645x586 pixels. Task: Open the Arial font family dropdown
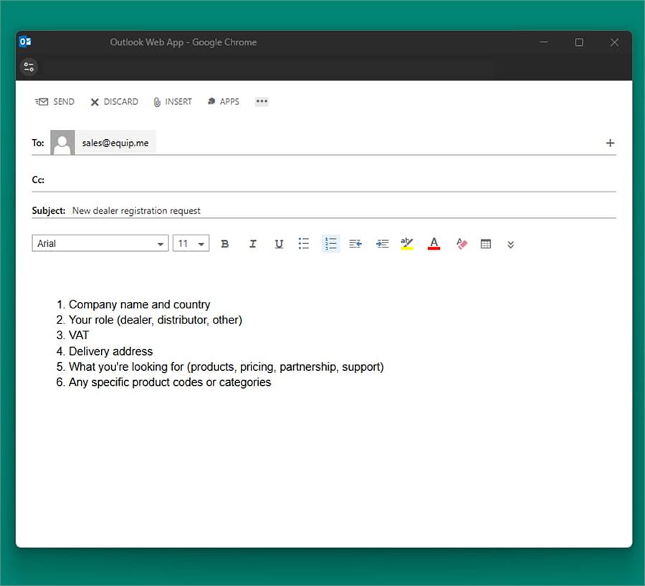point(100,243)
